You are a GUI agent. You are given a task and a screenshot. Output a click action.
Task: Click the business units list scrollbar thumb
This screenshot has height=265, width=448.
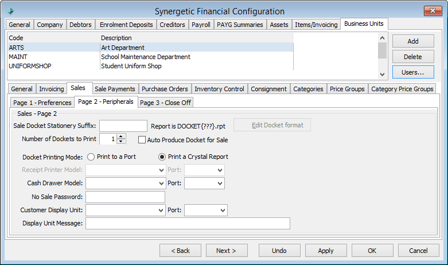382,50
